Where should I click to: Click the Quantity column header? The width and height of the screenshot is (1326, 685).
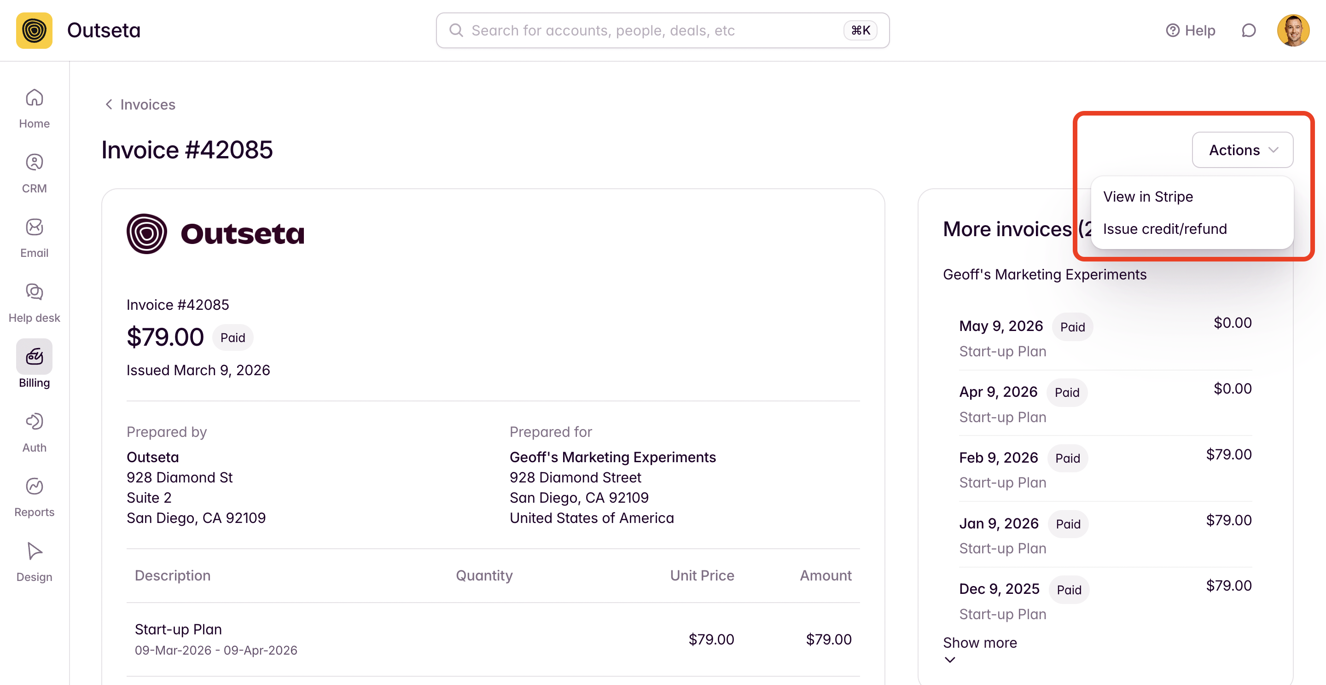pyautogui.click(x=484, y=575)
